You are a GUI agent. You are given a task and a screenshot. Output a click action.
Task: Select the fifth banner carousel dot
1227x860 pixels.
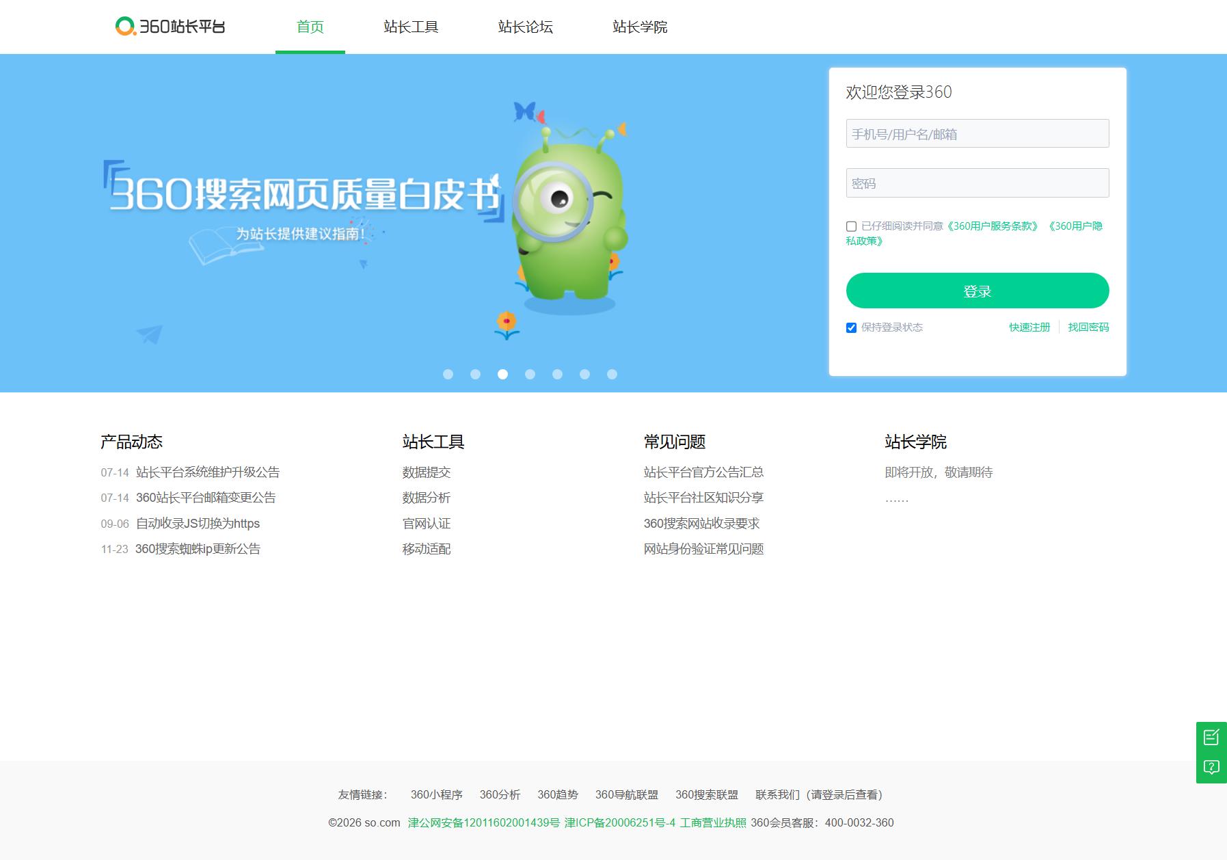[558, 374]
